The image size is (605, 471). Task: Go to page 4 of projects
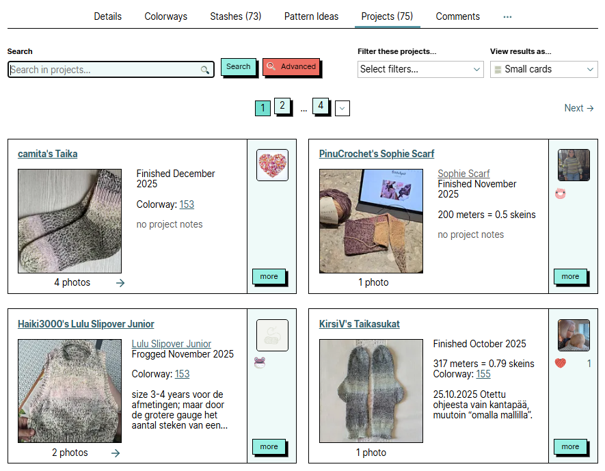point(320,106)
